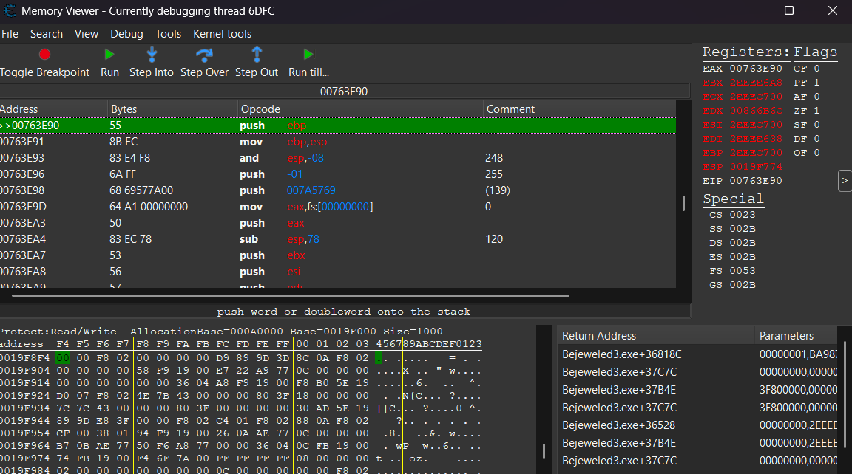Click the Step Into arrow icon
Screen dimensions: 852x474
[152, 55]
